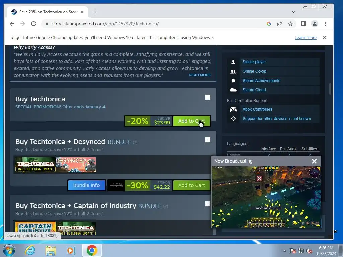
Task: Click the page vertical scrollbar thumb
Action: click(330, 89)
